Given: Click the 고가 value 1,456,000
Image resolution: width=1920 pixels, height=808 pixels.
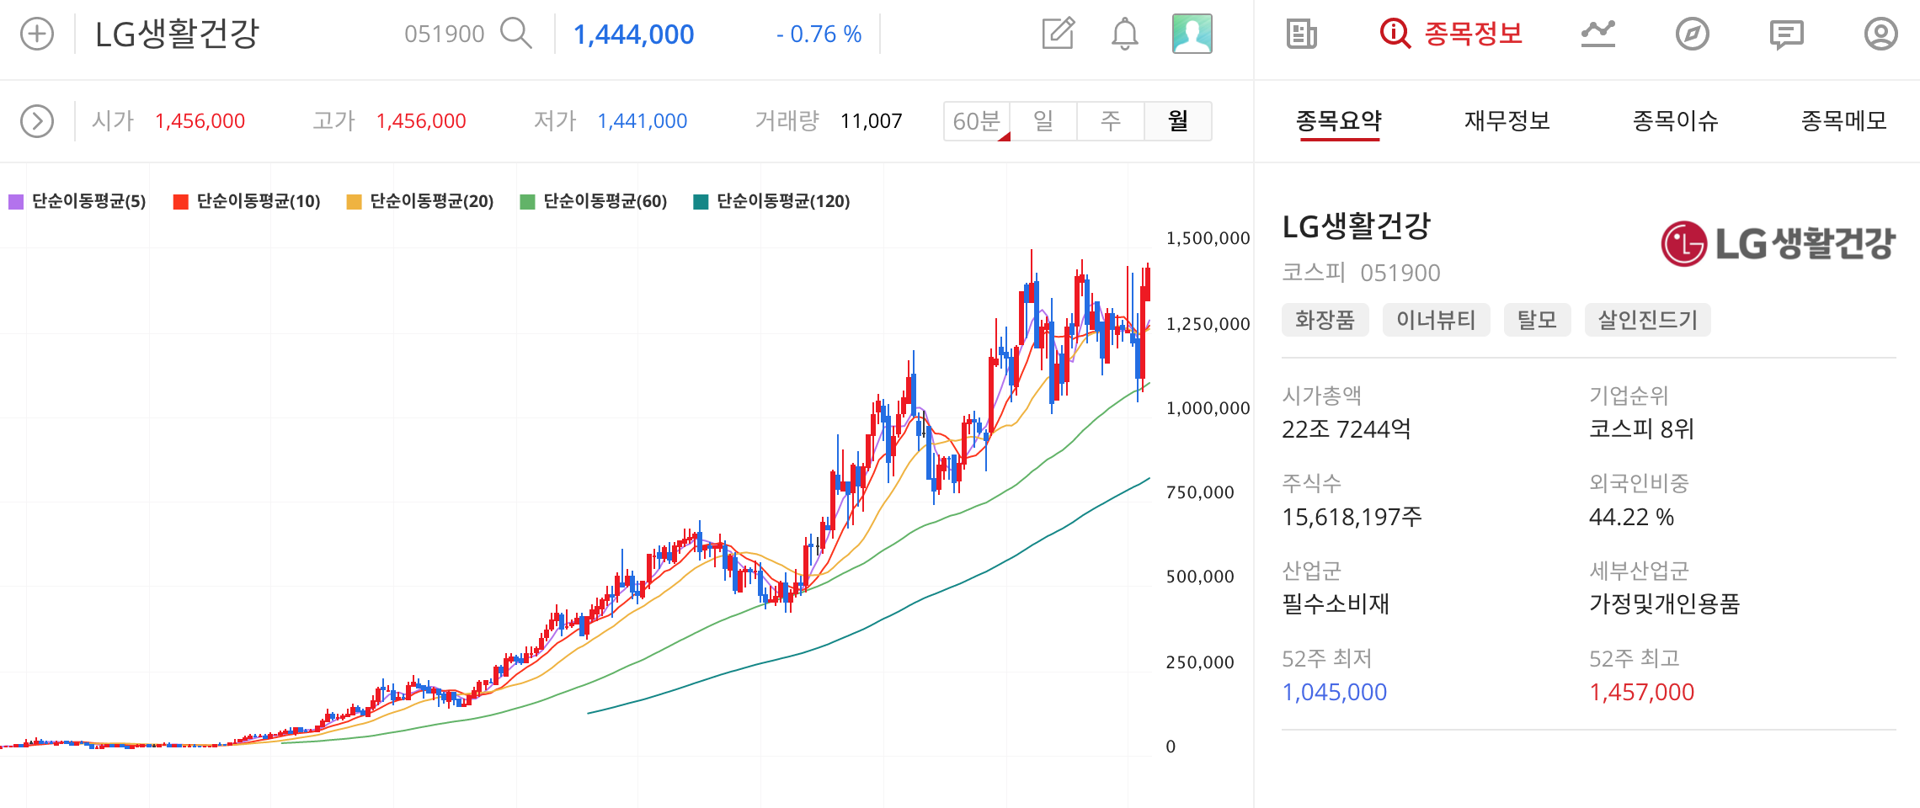Looking at the screenshot, I should (421, 121).
